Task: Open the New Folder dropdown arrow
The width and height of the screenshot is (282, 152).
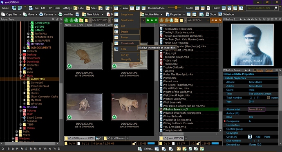Action: 102,14
